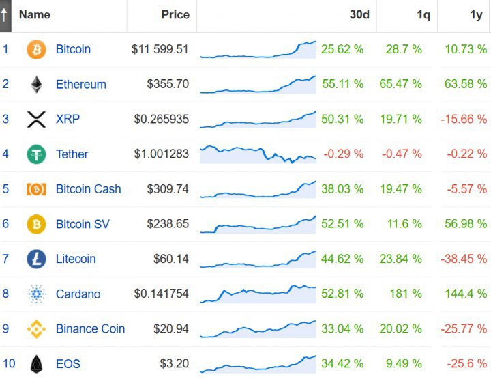The image size is (491, 379).
Task: Sort by 1q change column header
Action: click(423, 15)
